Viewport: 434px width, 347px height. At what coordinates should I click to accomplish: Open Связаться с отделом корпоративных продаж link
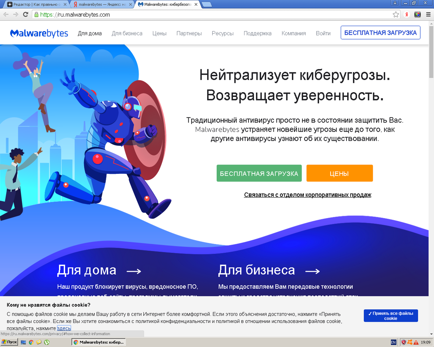pyautogui.click(x=307, y=195)
